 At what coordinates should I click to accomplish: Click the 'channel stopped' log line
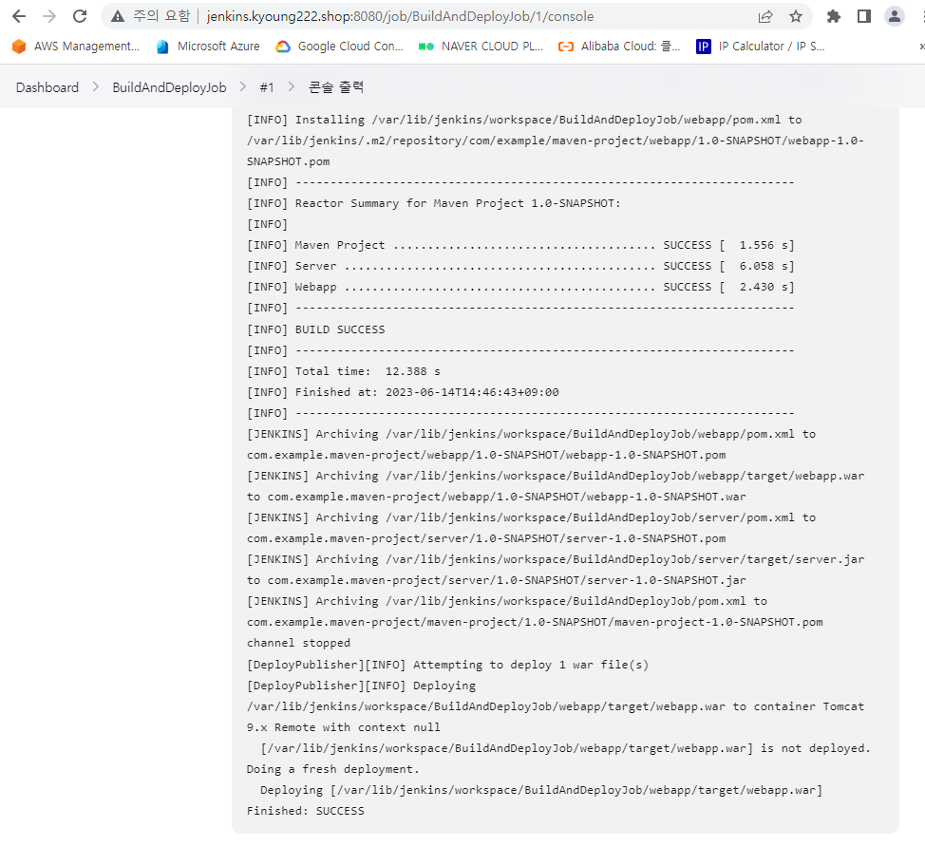point(298,643)
